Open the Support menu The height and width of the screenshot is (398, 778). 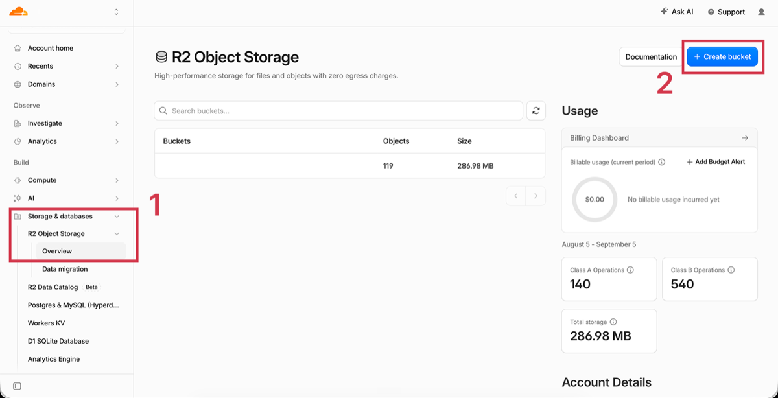pyautogui.click(x=726, y=12)
